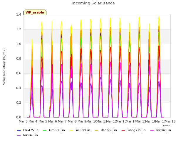Click the Mar 4 radiation peak
188x141 pixels.
(x=32, y=39)
